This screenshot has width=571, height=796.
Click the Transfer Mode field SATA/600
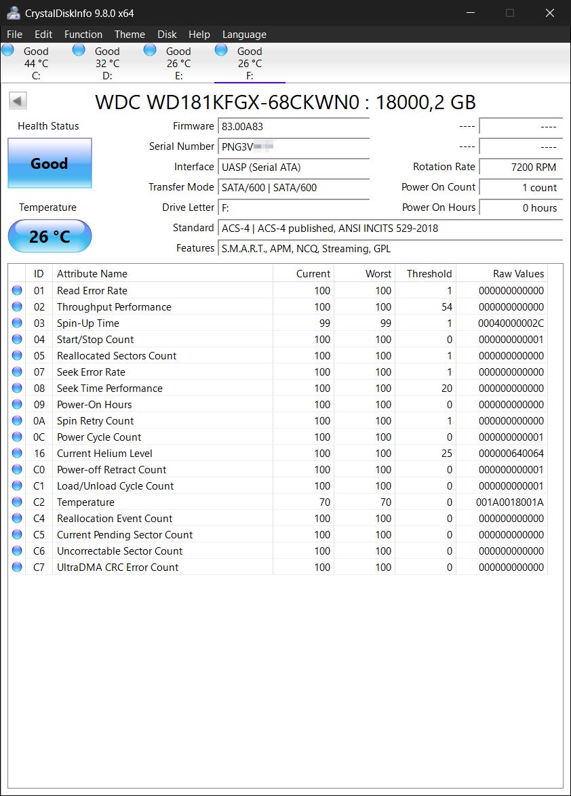(294, 187)
